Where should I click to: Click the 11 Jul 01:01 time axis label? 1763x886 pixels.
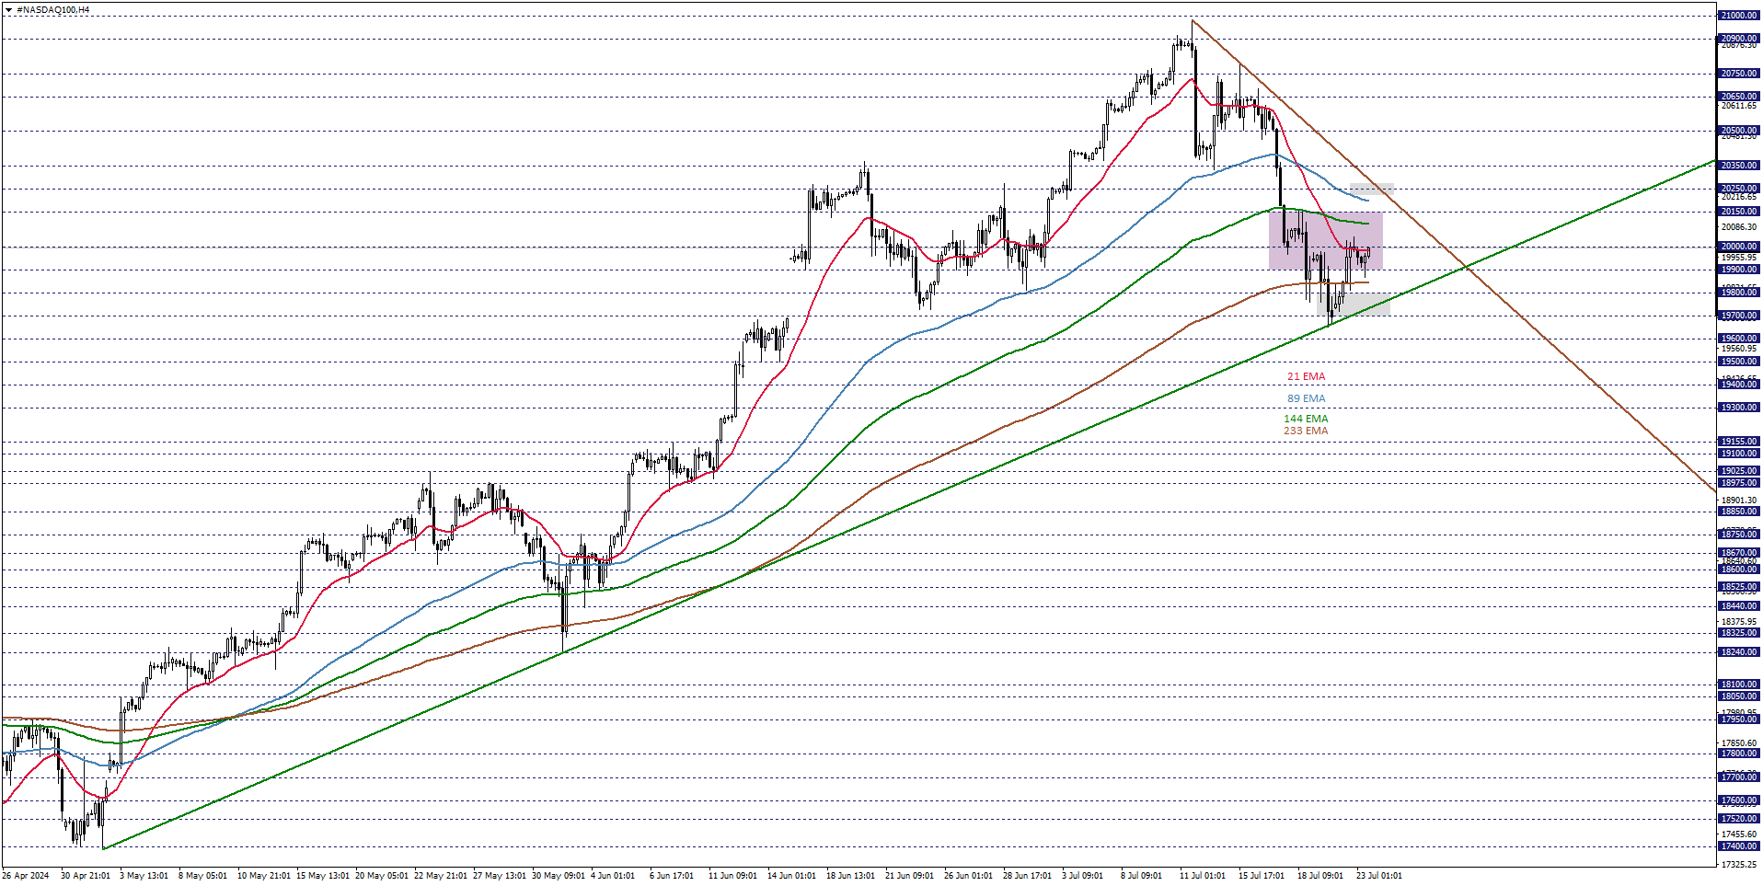click(1202, 876)
